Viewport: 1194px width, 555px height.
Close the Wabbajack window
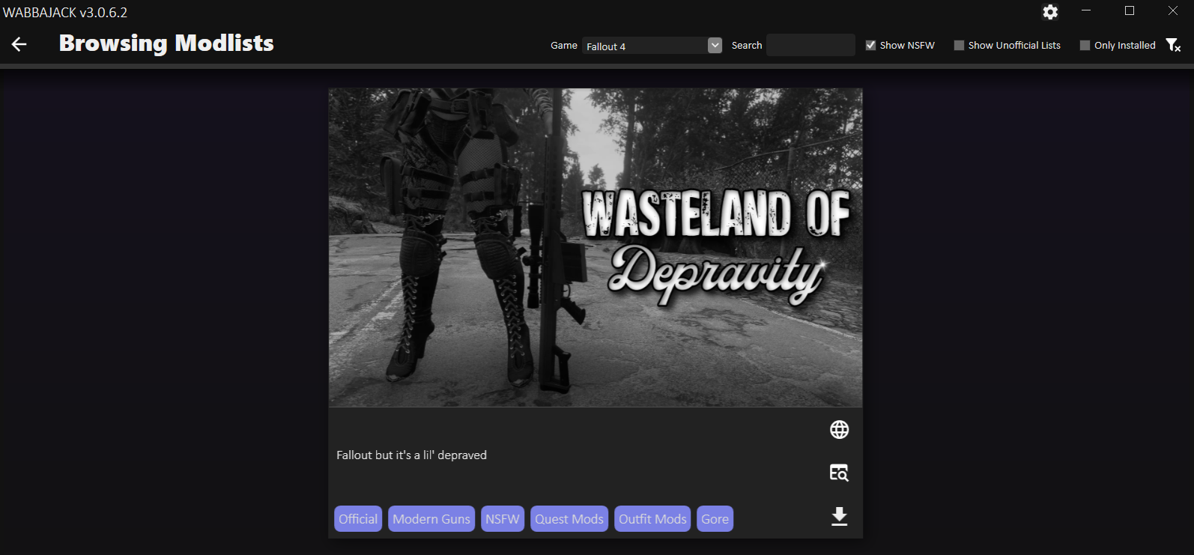tap(1173, 11)
